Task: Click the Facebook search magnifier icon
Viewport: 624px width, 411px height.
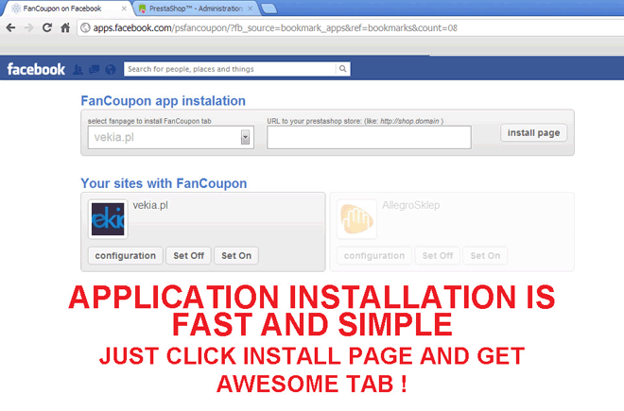Action: pyautogui.click(x=342, y=69)
